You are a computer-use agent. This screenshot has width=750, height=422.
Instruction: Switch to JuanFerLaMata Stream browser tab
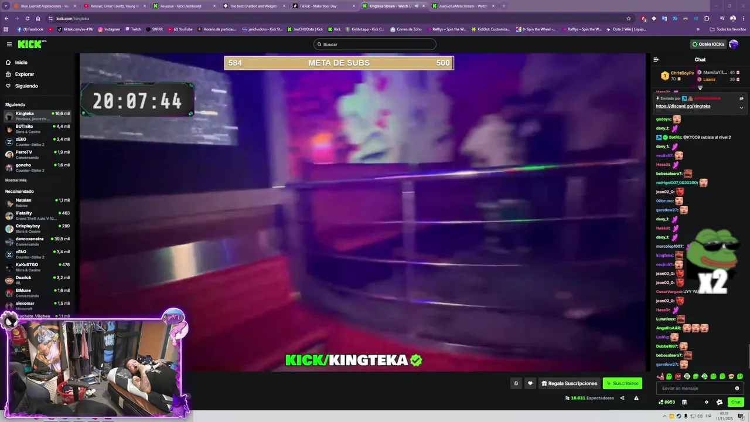tap(463, 6)
